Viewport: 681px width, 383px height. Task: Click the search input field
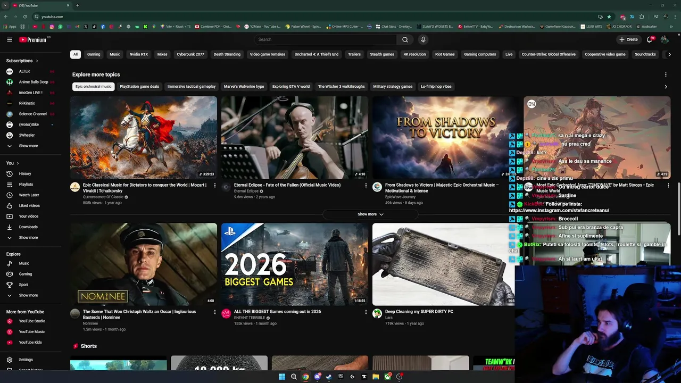326,39
